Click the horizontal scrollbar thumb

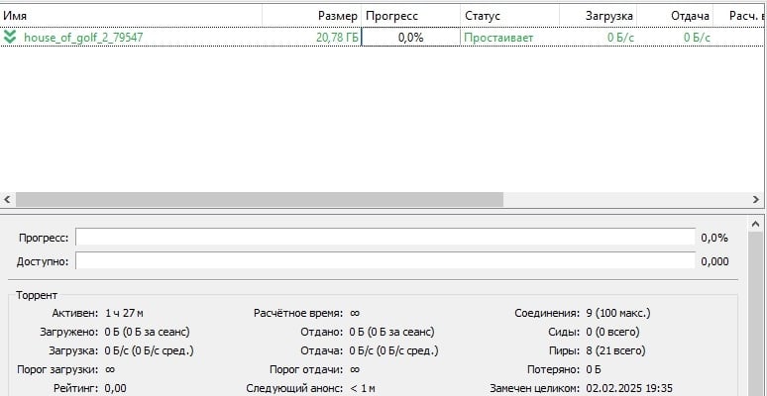tap(260, 199)
